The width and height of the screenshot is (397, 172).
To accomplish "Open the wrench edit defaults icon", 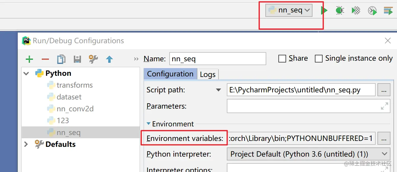I will coord(93,59).
